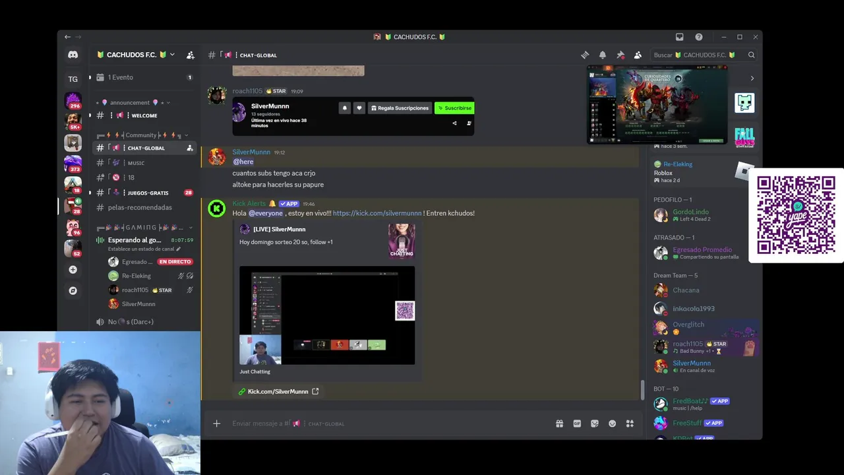Open GIF picker

pyautogui.click(x=577, y=424)
